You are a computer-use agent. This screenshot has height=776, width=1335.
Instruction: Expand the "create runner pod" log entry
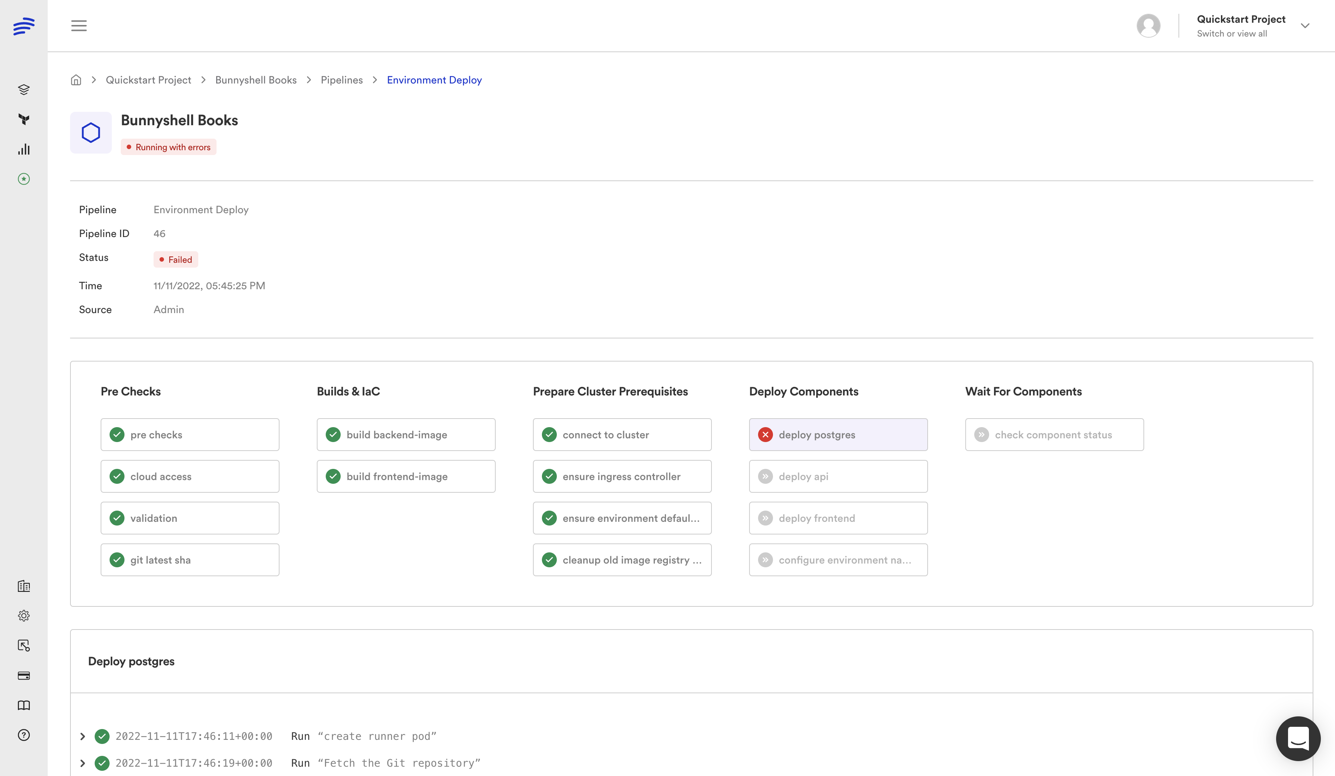83,736
